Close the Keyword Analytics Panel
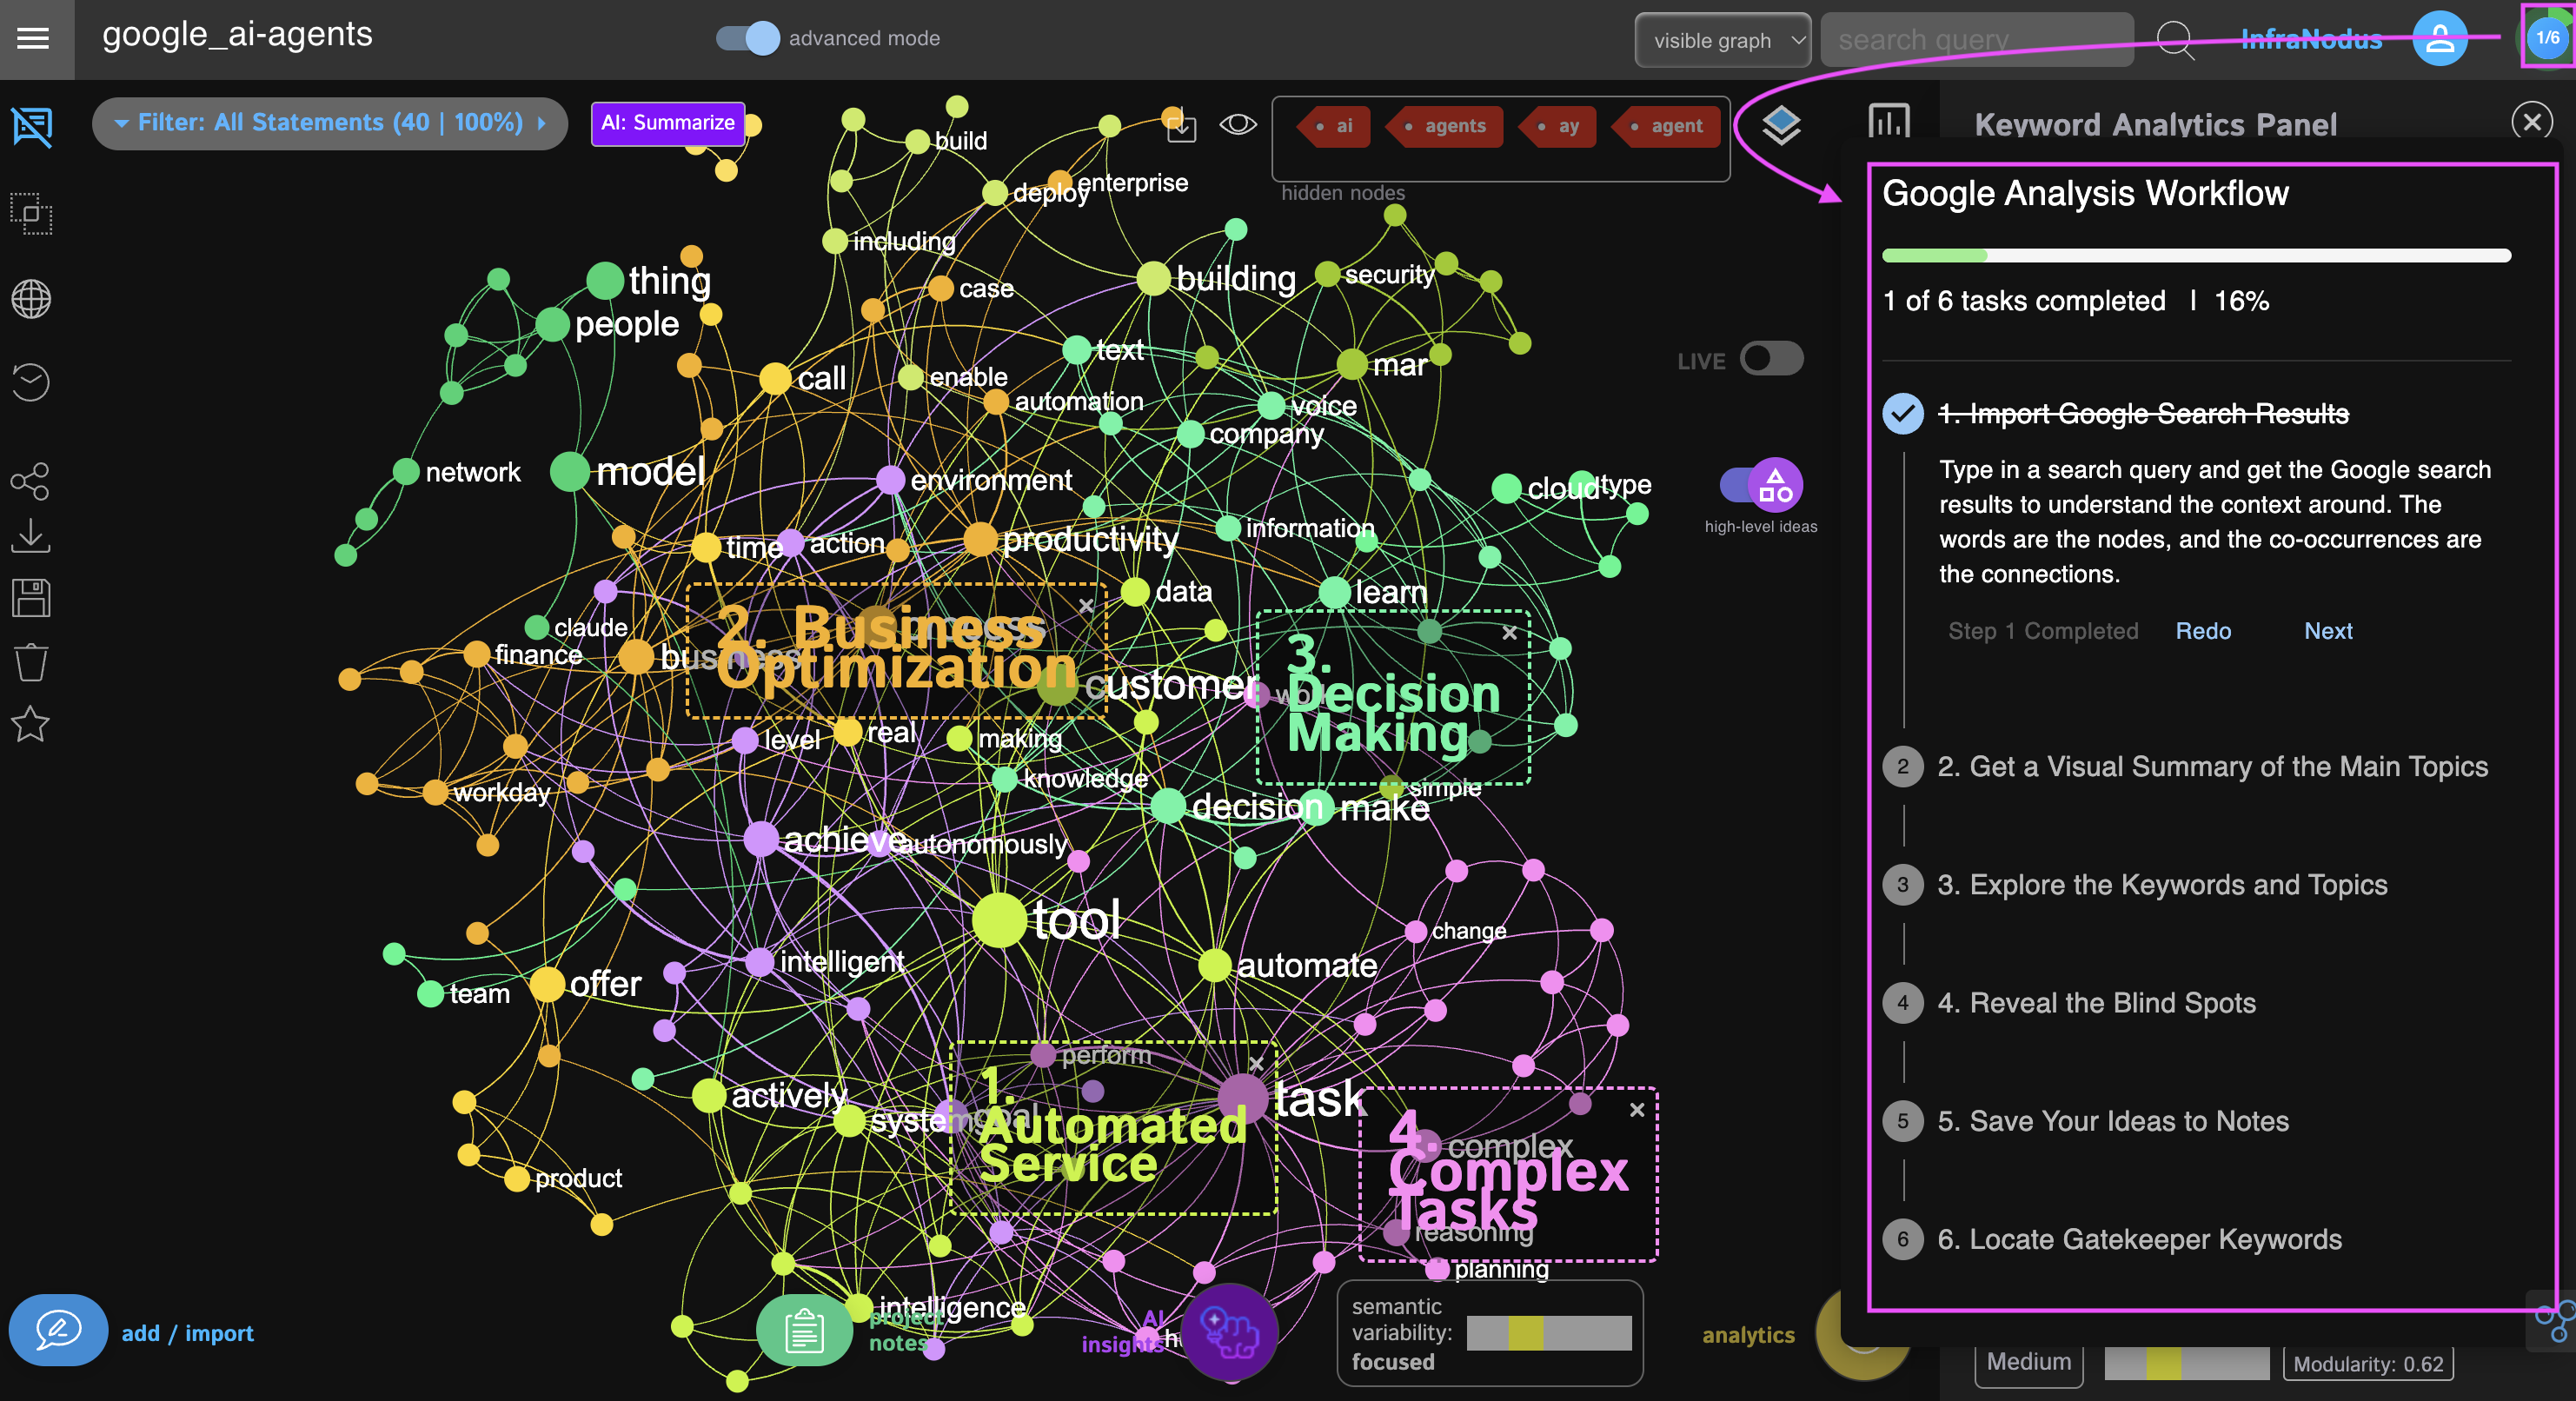Image resolution: width=2576 pixels, height=1401 pixels. (2532, 122)
